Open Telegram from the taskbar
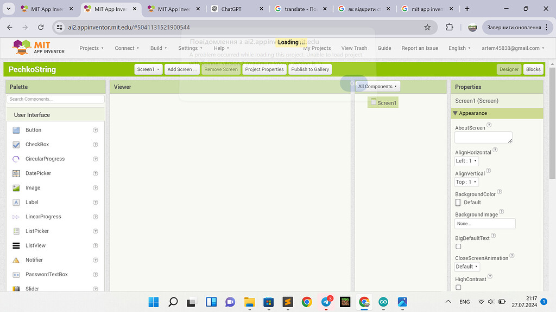Image resolution: width=556 pixels, height=312 pixels. pos(326,302)
